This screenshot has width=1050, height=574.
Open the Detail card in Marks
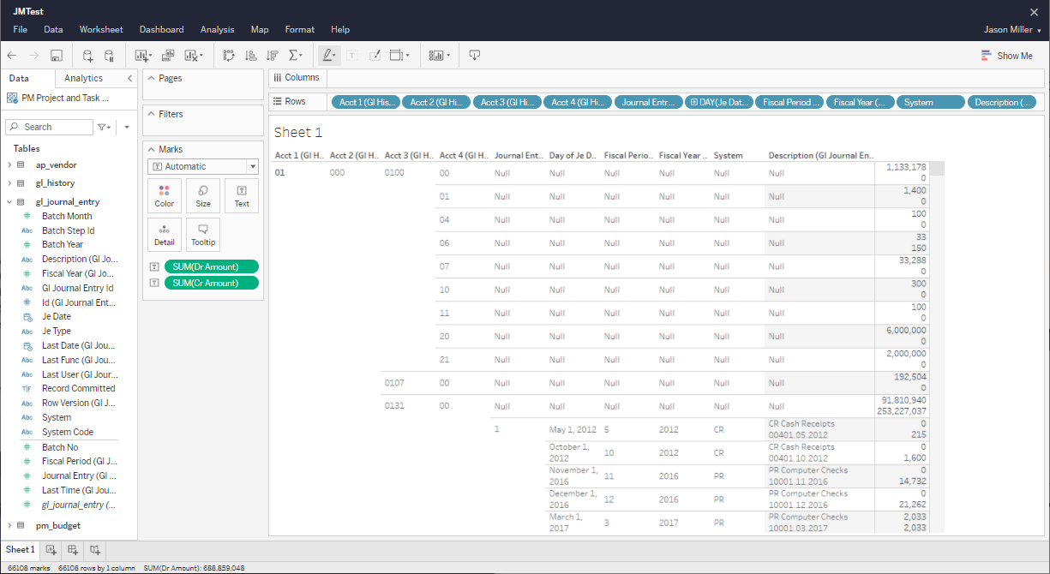pyautogui.click(x=165, y=235)
